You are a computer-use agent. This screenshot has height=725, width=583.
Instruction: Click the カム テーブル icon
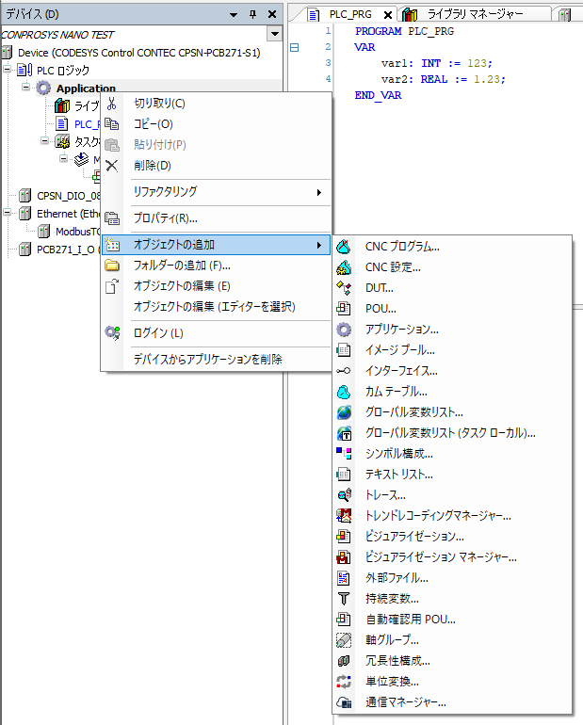[344, 392]
